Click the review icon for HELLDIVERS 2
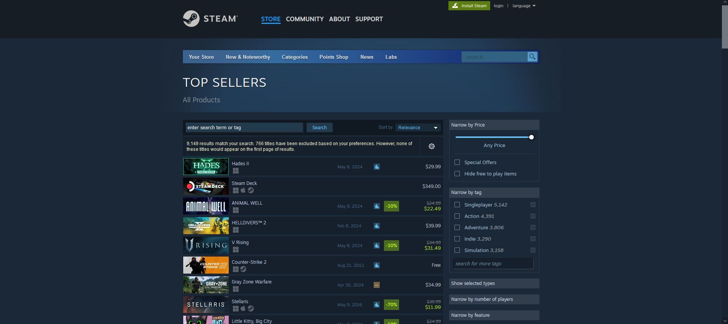 (376, 226)
